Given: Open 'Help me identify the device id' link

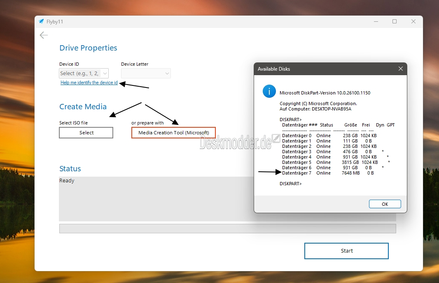Looking at the screenshot, I should [89, 83].
